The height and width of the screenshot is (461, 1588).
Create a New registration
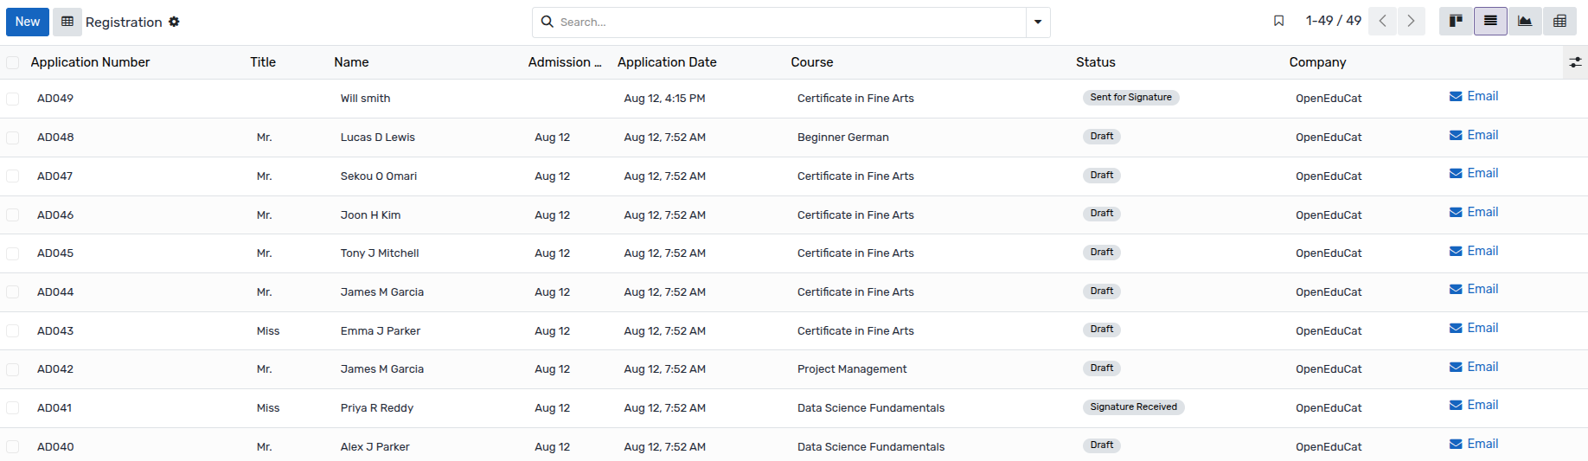pyautogui.click(x=28, y=22)
